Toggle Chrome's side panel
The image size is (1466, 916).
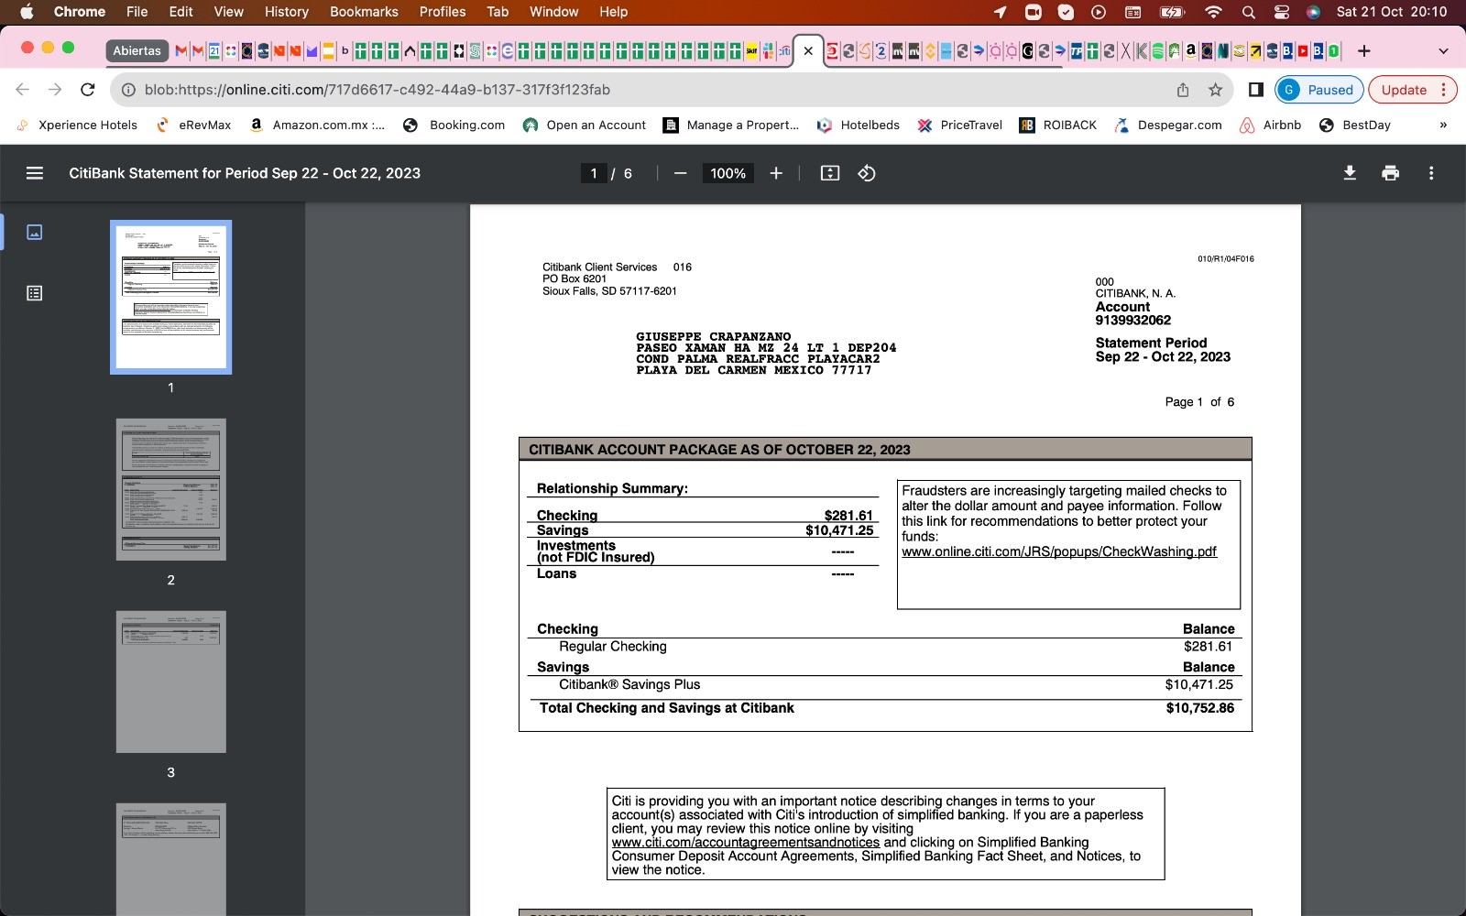tap(1256, 90)
